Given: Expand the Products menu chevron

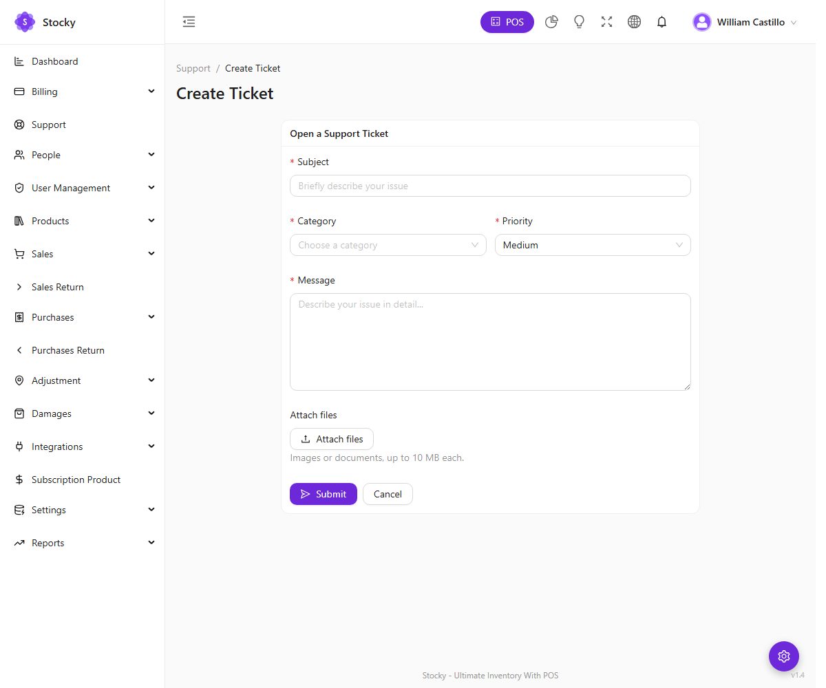Looking at the screenshot, I should pos(151,220).
